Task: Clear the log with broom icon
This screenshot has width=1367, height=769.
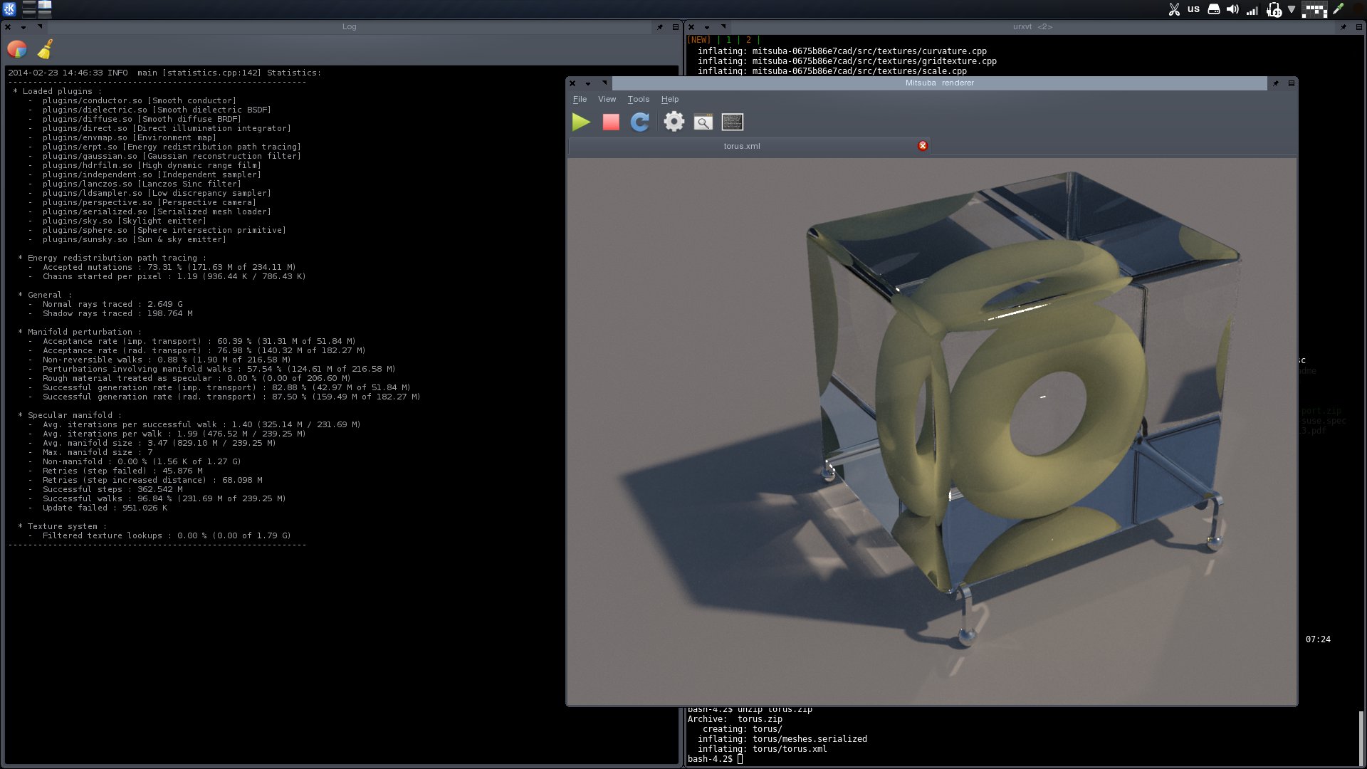Action: (x=46, y=49)
